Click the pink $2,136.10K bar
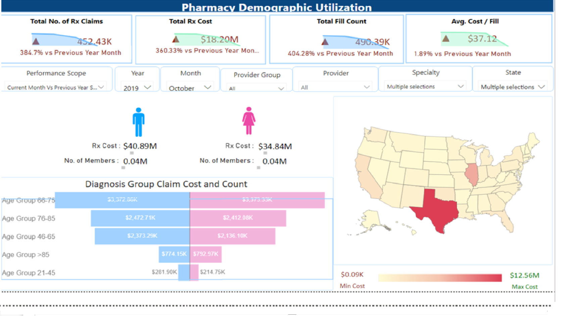Viewport: 583px width, 316px height. [x=233, y=236]
